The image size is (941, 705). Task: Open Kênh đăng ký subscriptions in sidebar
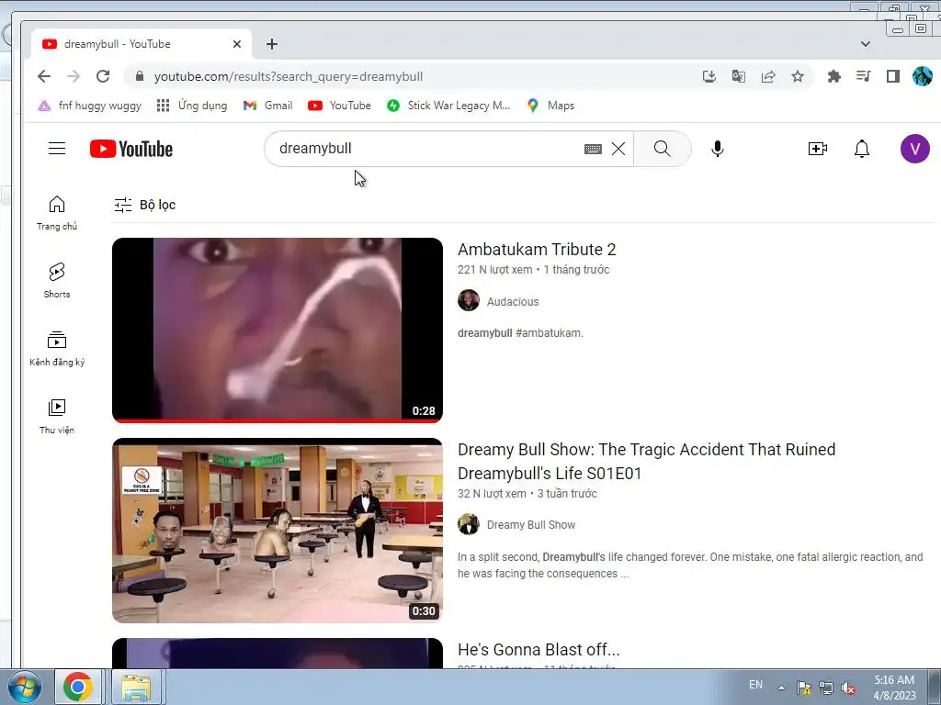[x=57, y=348]
